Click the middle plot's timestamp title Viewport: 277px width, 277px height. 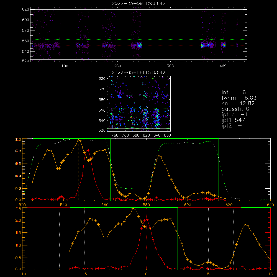(138, 73)
